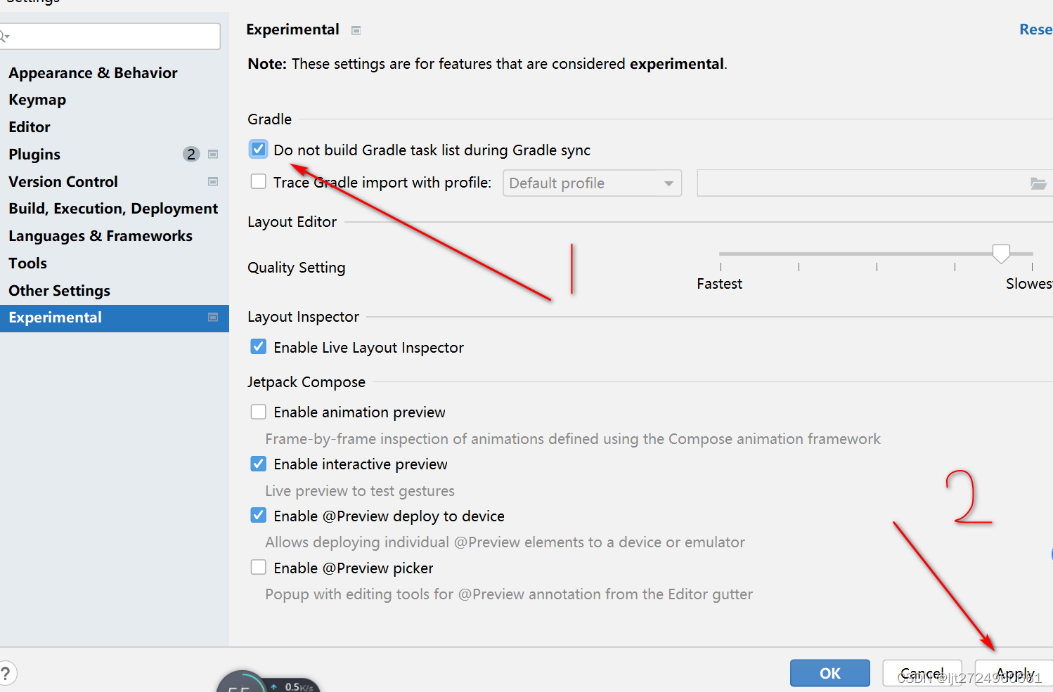Screen dimensions: 1053x692
Task: Open the Keymap settings page
Action: (37, 99)
